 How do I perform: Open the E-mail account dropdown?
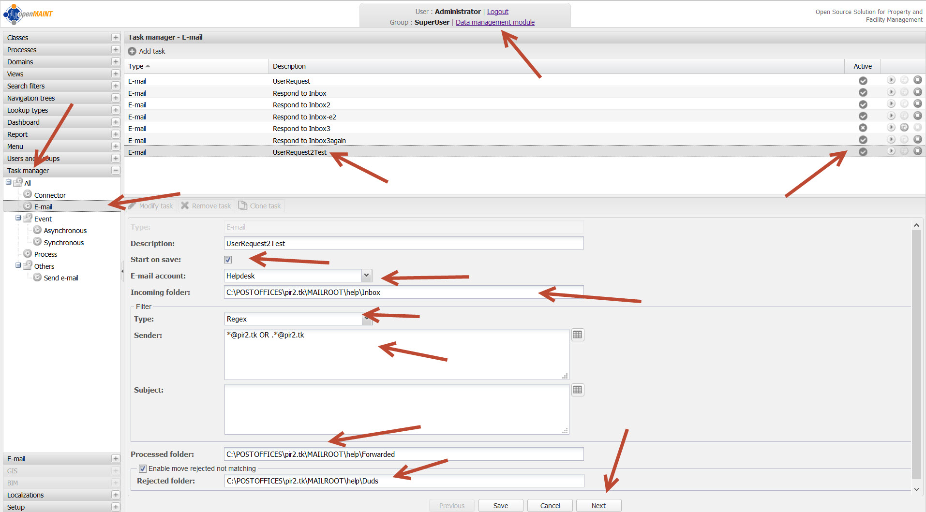366,276
